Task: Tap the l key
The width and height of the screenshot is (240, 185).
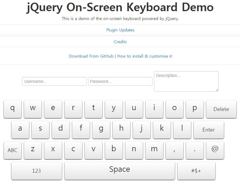Action: [182, 130]
